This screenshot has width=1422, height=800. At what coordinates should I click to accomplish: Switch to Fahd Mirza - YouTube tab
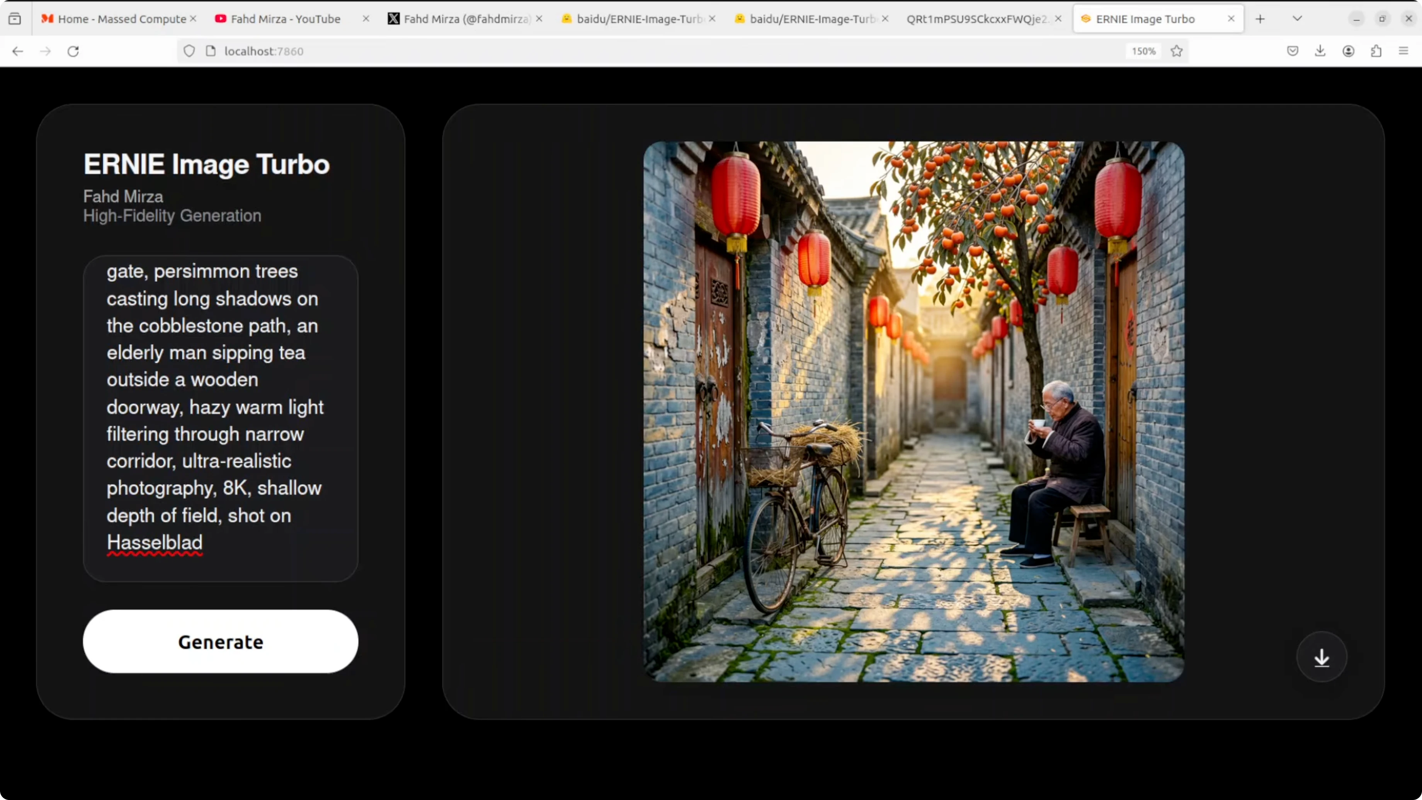[x=285, y=19]
